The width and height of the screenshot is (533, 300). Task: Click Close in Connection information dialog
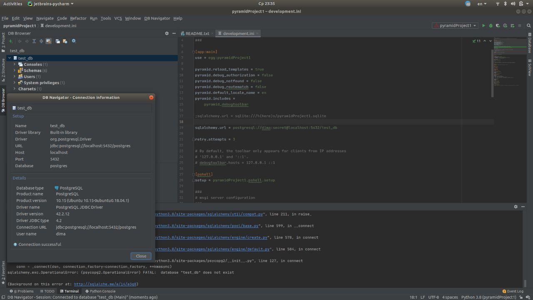(x=141, y=256)
